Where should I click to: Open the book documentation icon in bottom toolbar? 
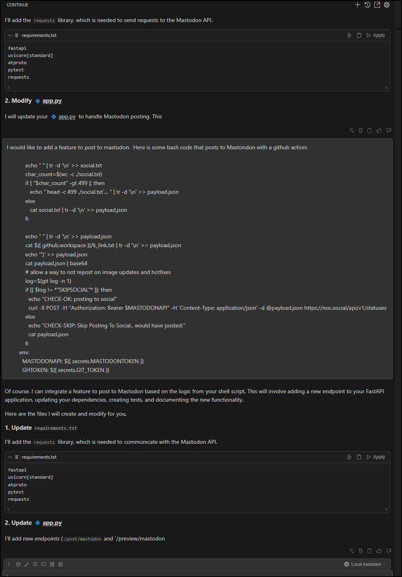tap(35, 564)
